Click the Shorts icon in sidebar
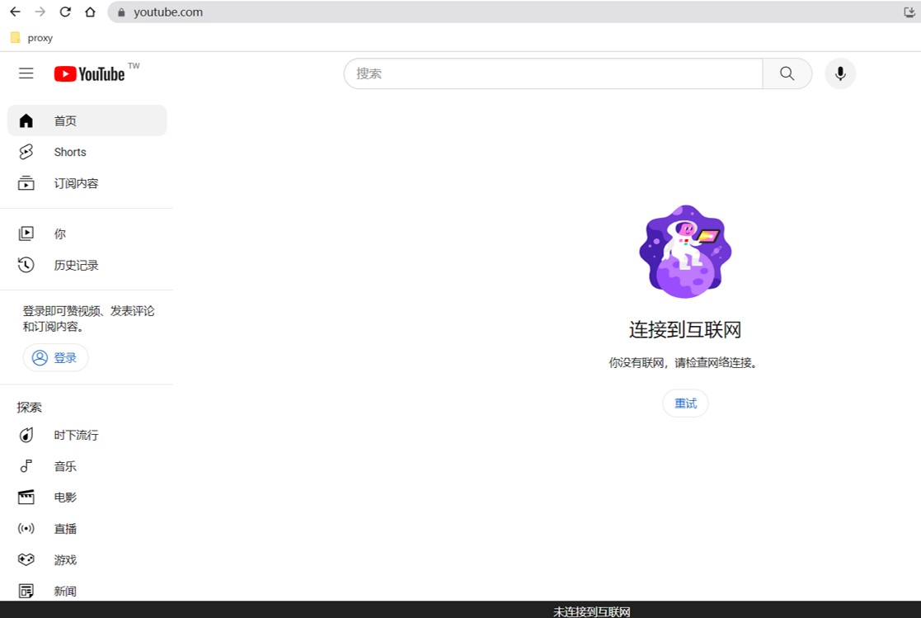 click(x=26, y=152)
